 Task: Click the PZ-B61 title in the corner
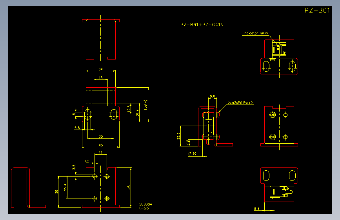(317, 11)
